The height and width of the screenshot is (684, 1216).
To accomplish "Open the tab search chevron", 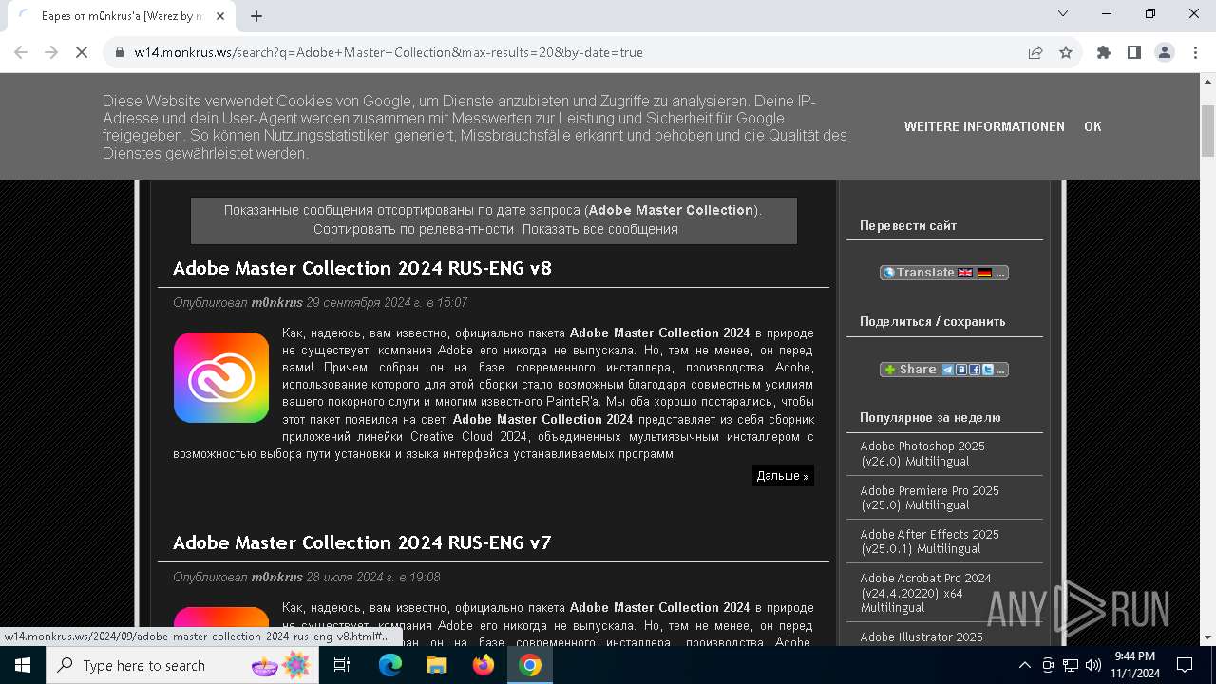I will coord(1063,13).
